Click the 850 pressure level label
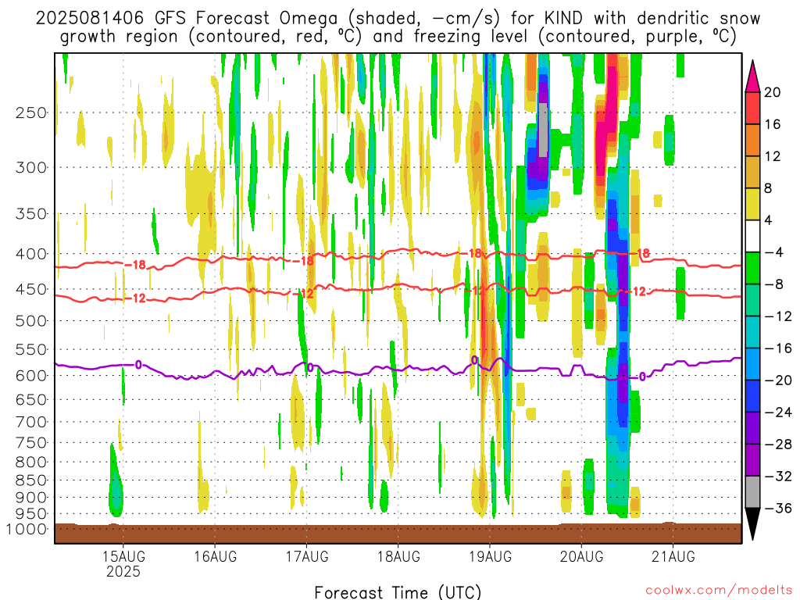The image size is (800, 600). tap(31, 480)
